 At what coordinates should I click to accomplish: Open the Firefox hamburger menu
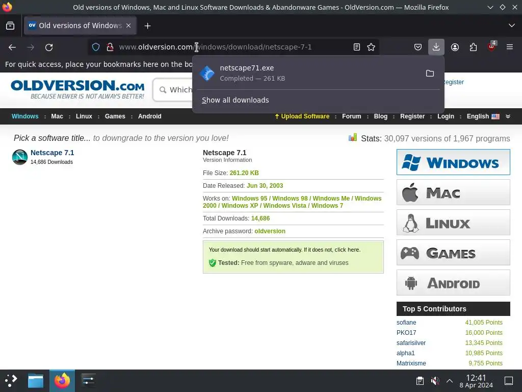(x=510, y=47)
